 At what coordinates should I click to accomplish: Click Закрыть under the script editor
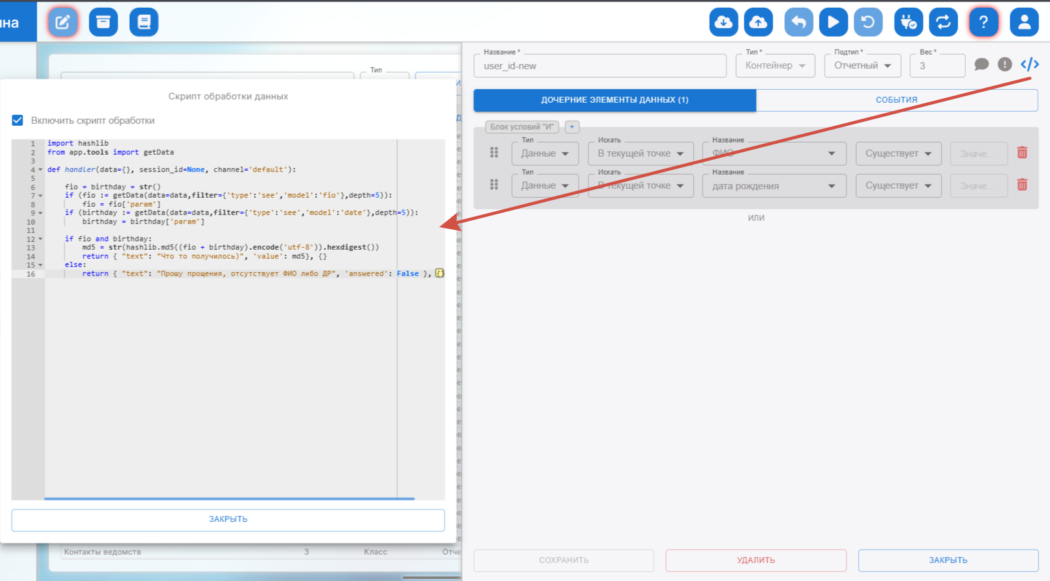(228, 519)
